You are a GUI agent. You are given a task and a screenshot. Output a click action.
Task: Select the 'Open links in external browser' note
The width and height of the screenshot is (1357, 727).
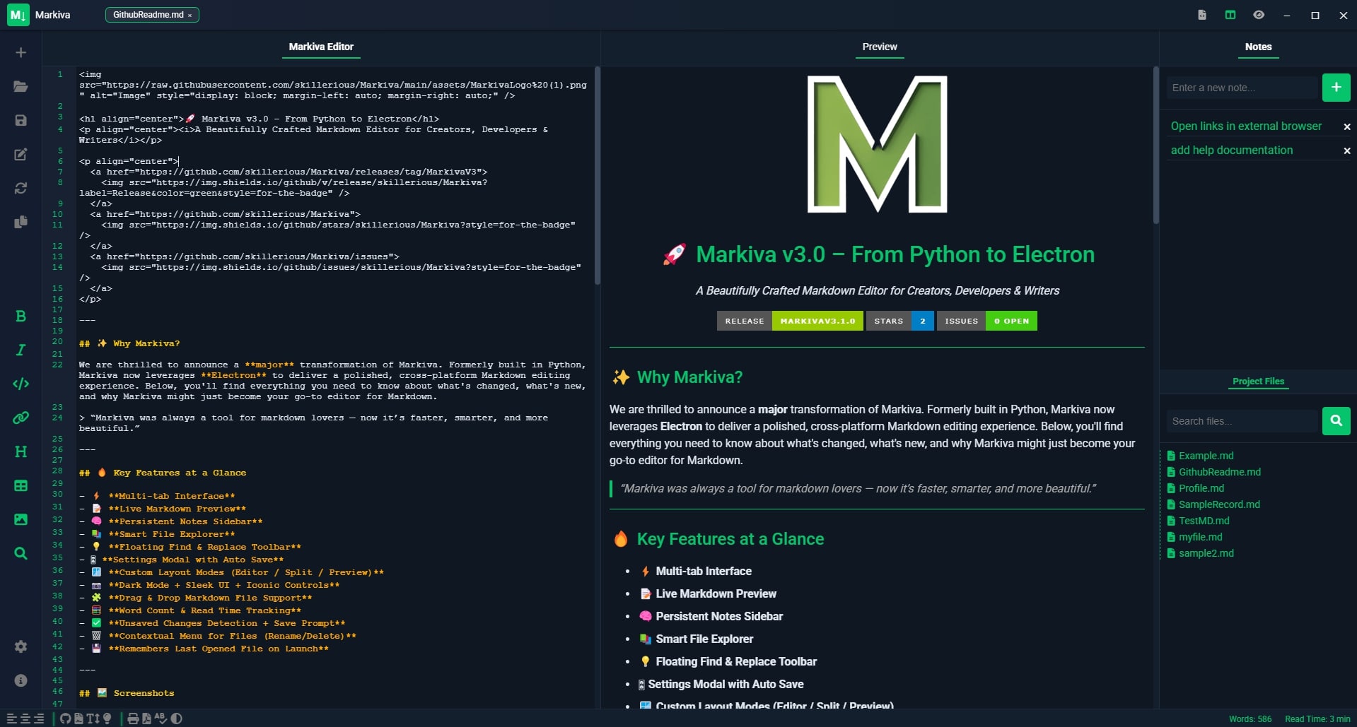[1246, 126]
